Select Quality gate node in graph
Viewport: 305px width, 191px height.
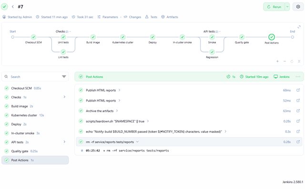[x=242, y=37]
